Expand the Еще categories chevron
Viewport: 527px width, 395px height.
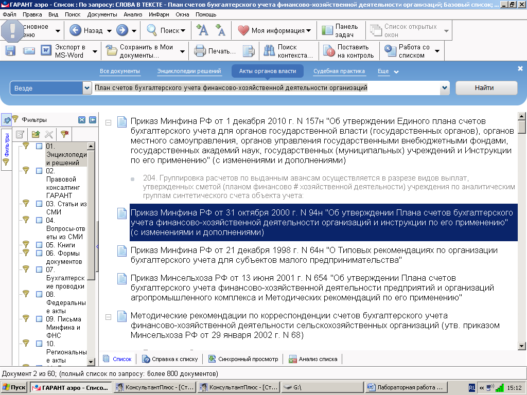396,71
